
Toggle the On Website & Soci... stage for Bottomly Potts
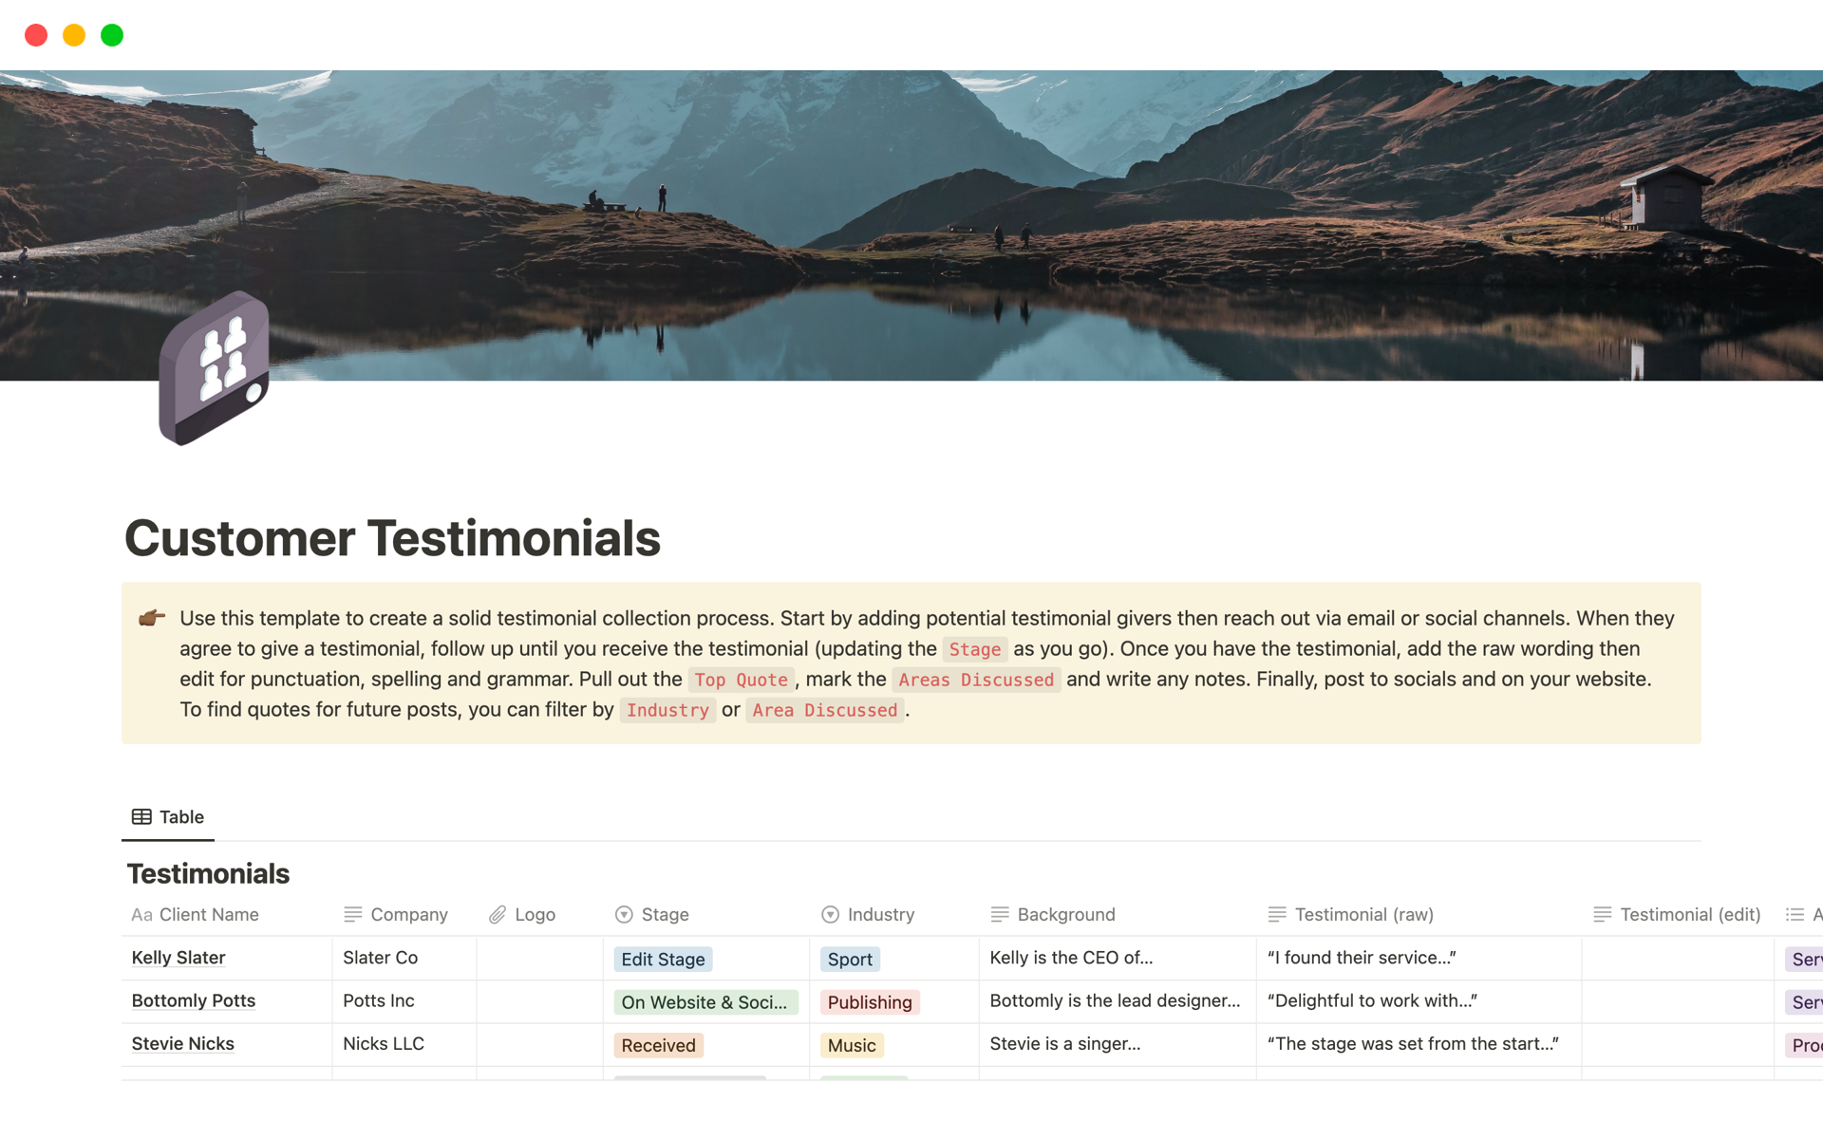point(705,999)
